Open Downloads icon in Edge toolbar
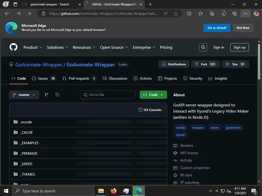Viewport: 262px width, 196px height. coord(223,14)
